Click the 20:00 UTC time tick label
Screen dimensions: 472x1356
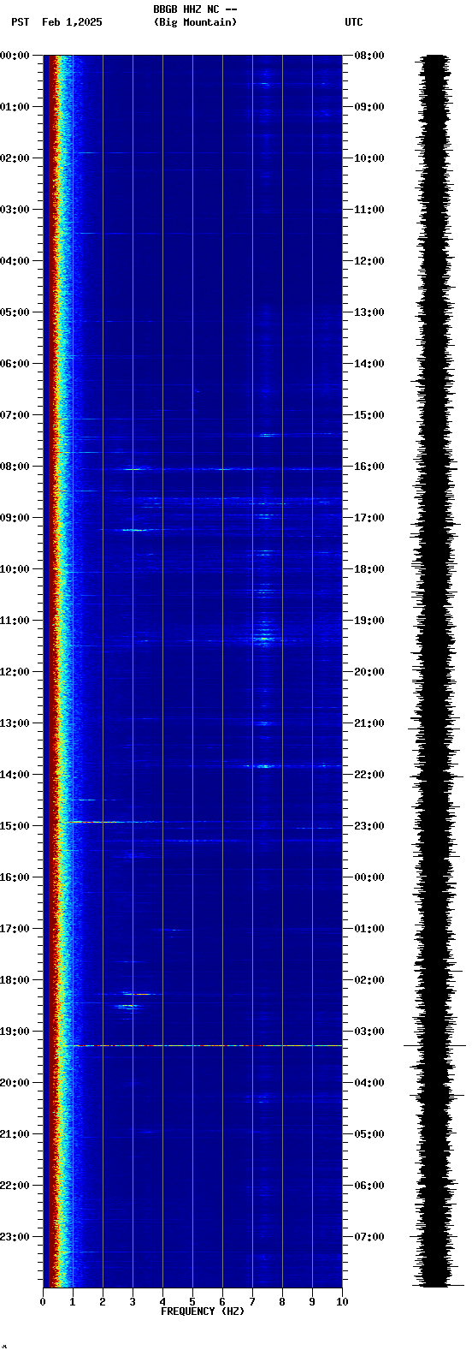pos(369,672)
